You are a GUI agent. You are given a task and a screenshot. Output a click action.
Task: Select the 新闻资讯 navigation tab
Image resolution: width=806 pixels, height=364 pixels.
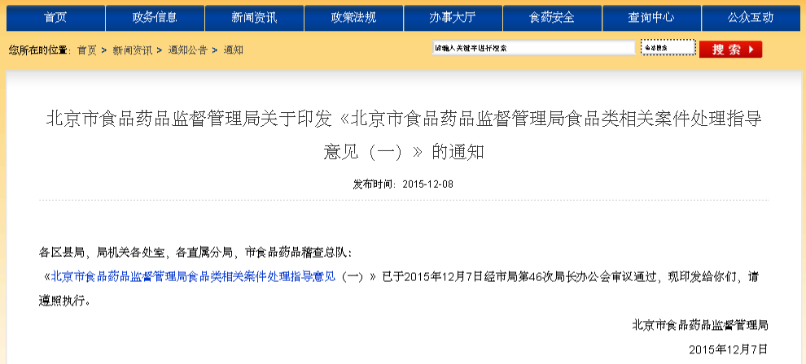(254, 17)
